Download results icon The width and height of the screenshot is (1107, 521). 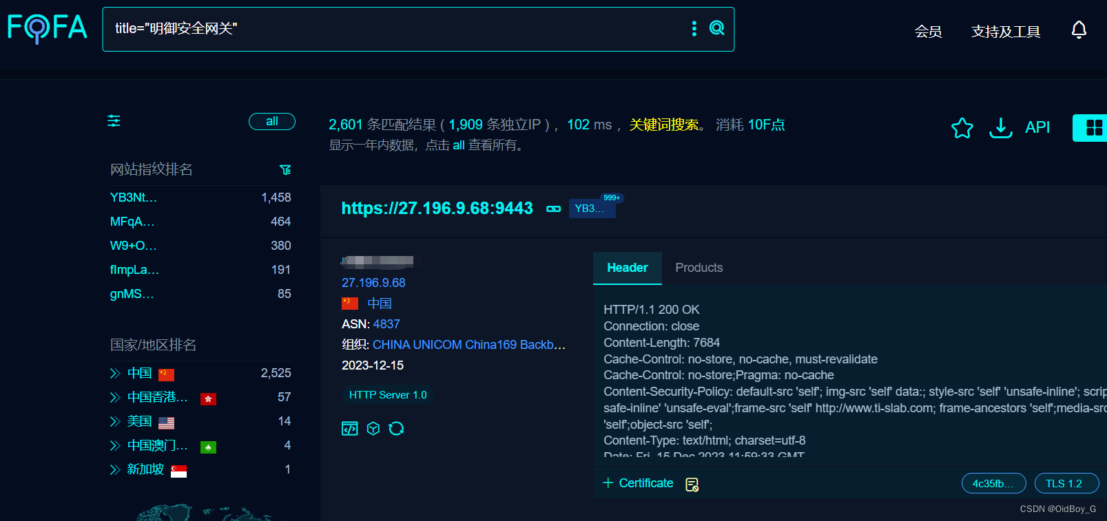[x=1000, y=127]
